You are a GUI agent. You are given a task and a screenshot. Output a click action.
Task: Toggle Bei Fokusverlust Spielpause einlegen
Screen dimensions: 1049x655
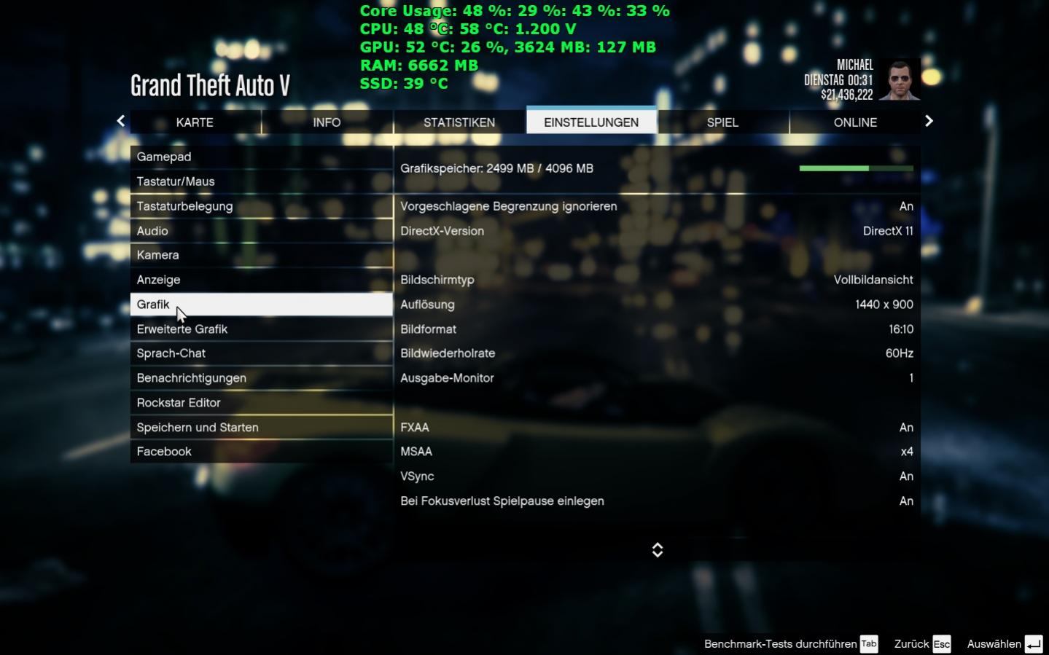(x=657, y=501)
